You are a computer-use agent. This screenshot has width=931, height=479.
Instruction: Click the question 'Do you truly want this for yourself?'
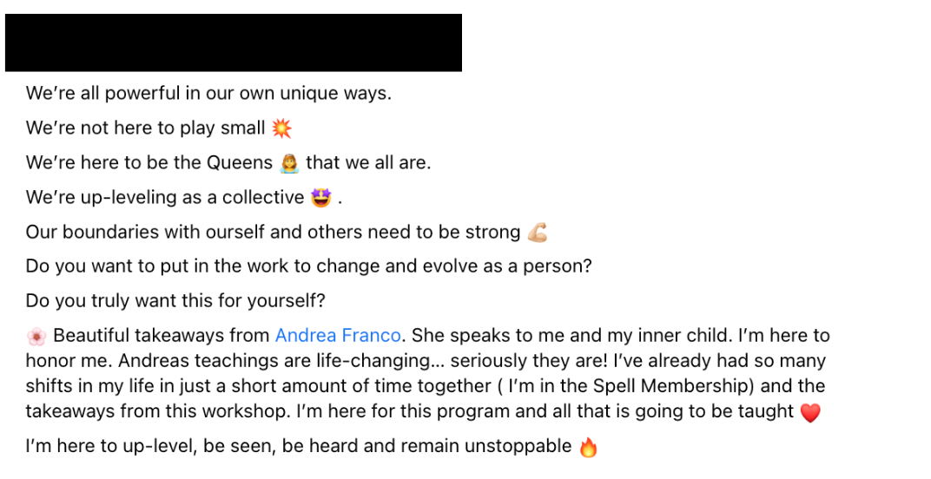click(175, 300)
